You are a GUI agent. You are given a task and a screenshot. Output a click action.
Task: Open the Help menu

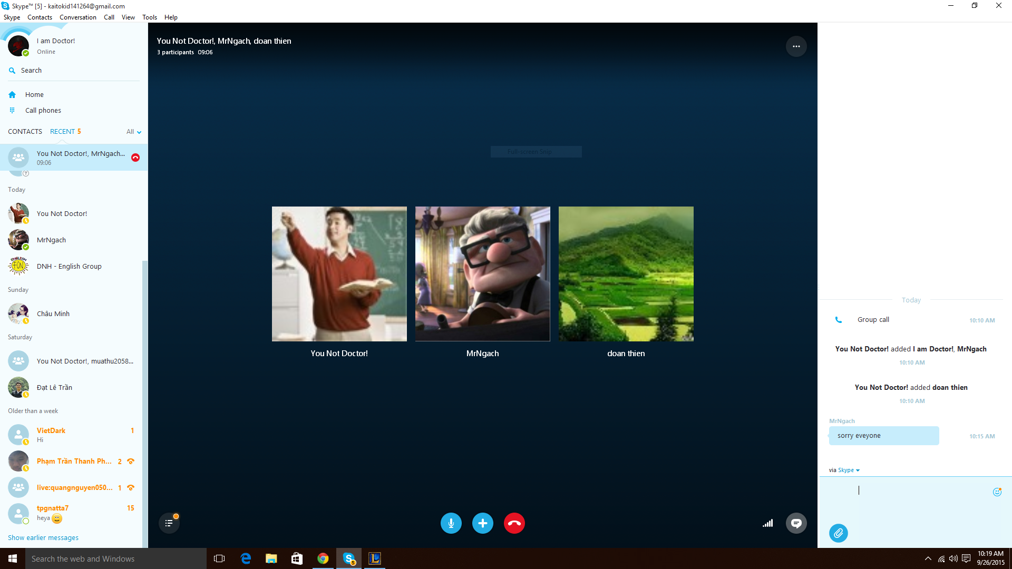click(x=171, y=17)
